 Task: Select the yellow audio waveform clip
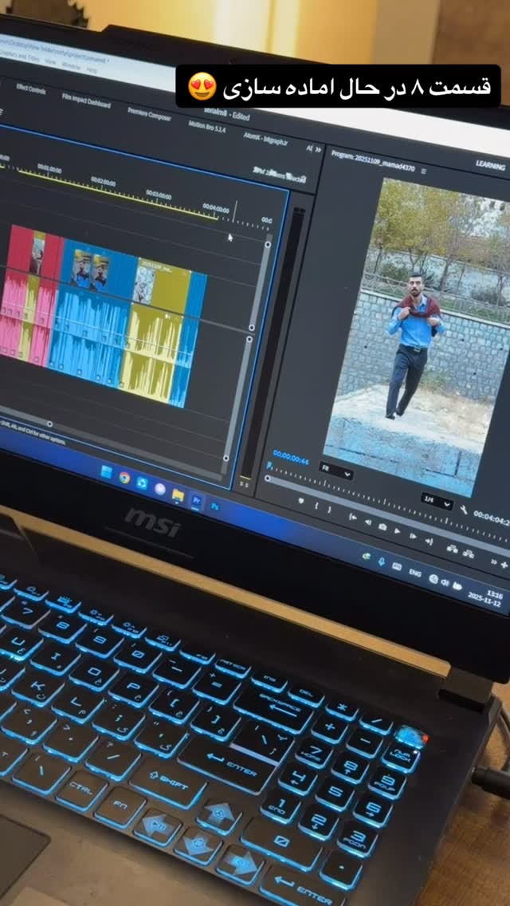[x=150, y=355]
